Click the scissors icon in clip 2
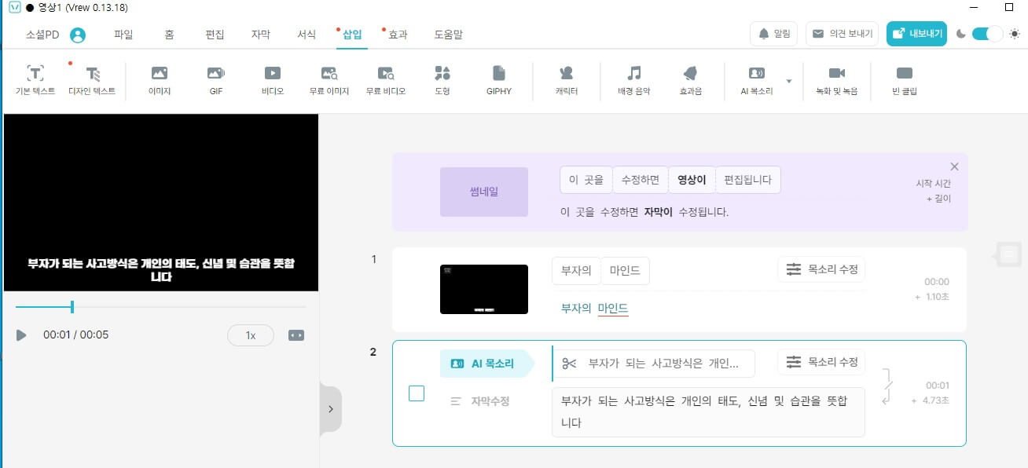 coord(569,364)
